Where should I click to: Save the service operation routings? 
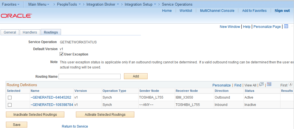[x=17, y=125]
